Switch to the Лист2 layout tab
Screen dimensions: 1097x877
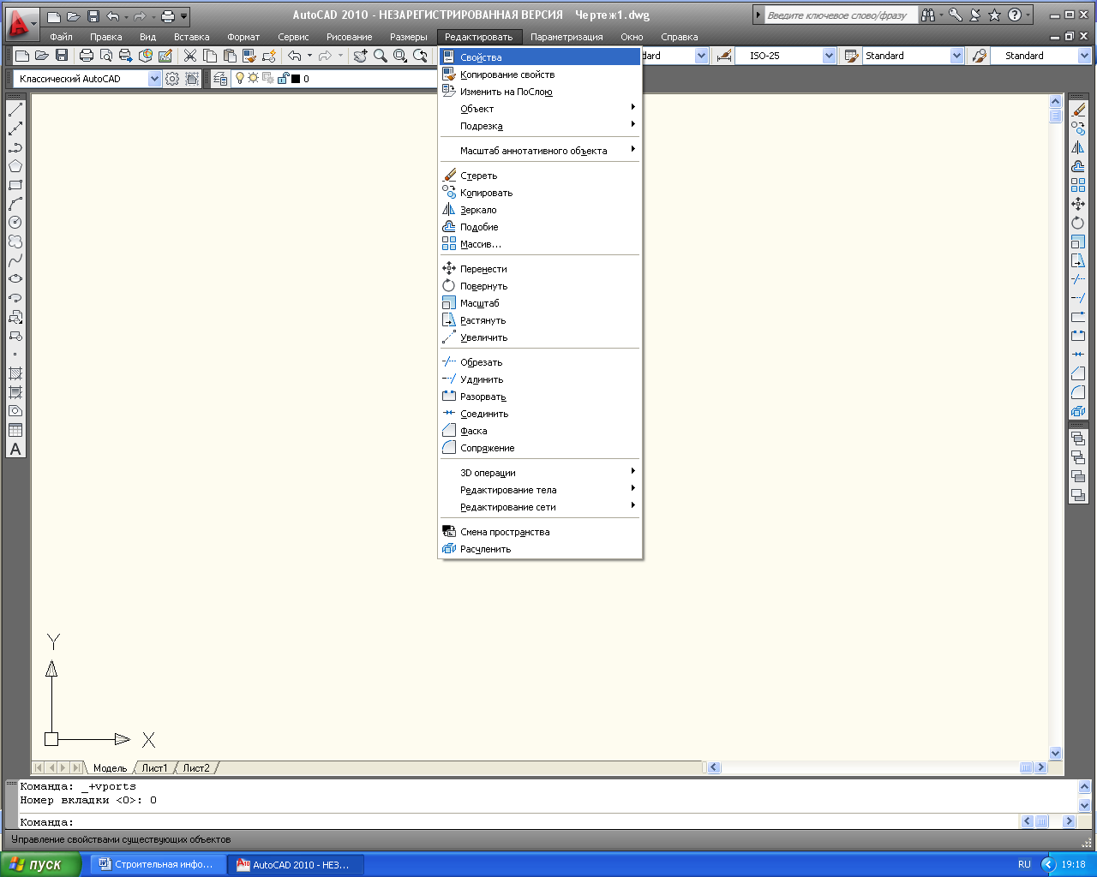(196, 768)
